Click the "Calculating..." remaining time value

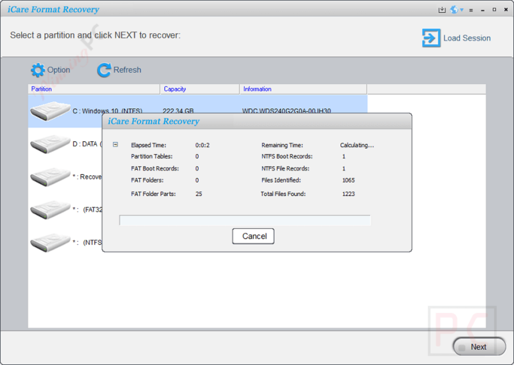point(357,145)
